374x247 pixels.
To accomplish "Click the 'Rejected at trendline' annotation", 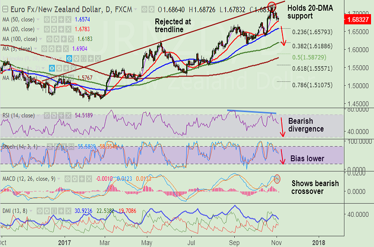I will pos(173,25).
